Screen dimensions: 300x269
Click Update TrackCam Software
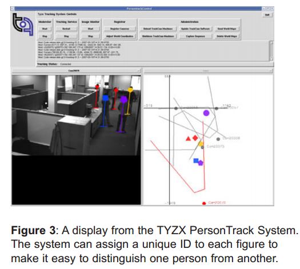195,29
